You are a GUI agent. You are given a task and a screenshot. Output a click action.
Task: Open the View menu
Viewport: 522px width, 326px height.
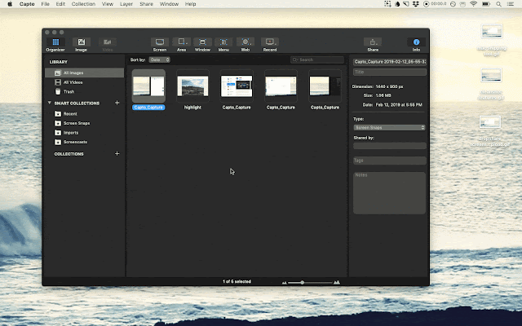tap(108, 4)
